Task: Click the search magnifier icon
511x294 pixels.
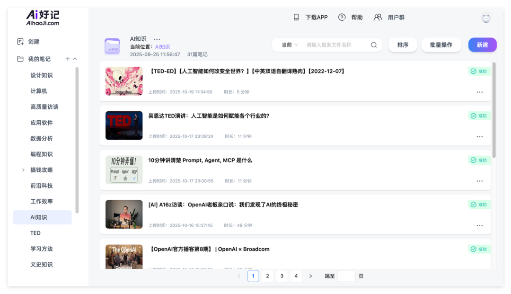Action: pyautogui.click(x=374, y=45)
